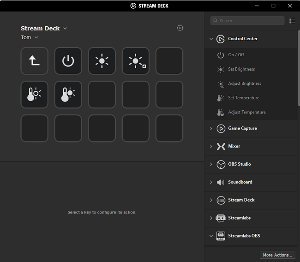Image resolution: width=300 pixels, height=262 pixels.
Task: Open Stream Deck settings gear
Action: coord(180,28)
